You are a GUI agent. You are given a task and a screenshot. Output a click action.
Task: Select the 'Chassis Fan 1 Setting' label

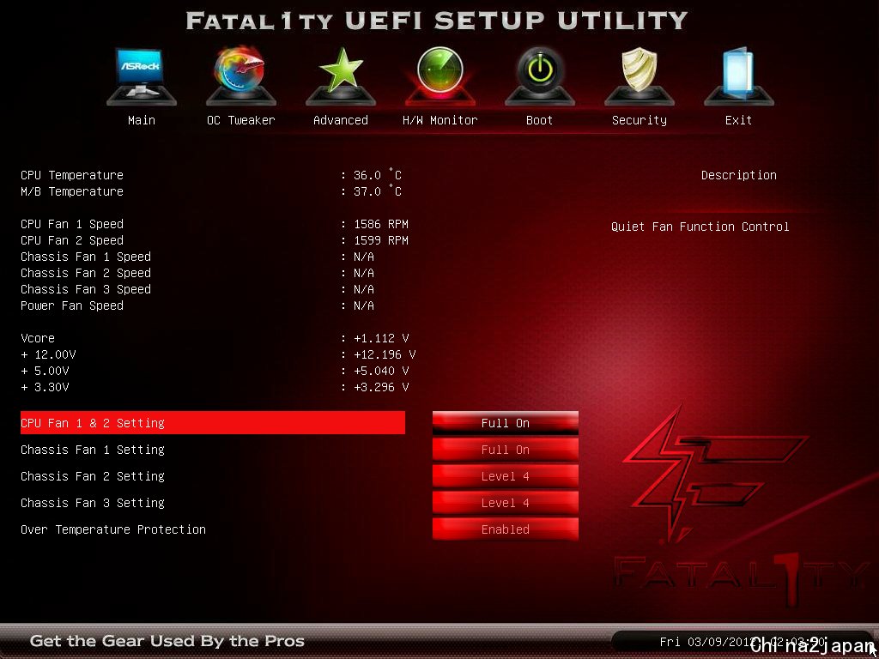click(x=93, y=450)
